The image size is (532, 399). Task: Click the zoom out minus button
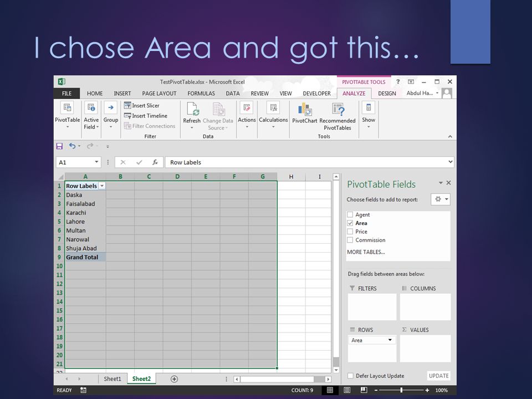[376, 390]
